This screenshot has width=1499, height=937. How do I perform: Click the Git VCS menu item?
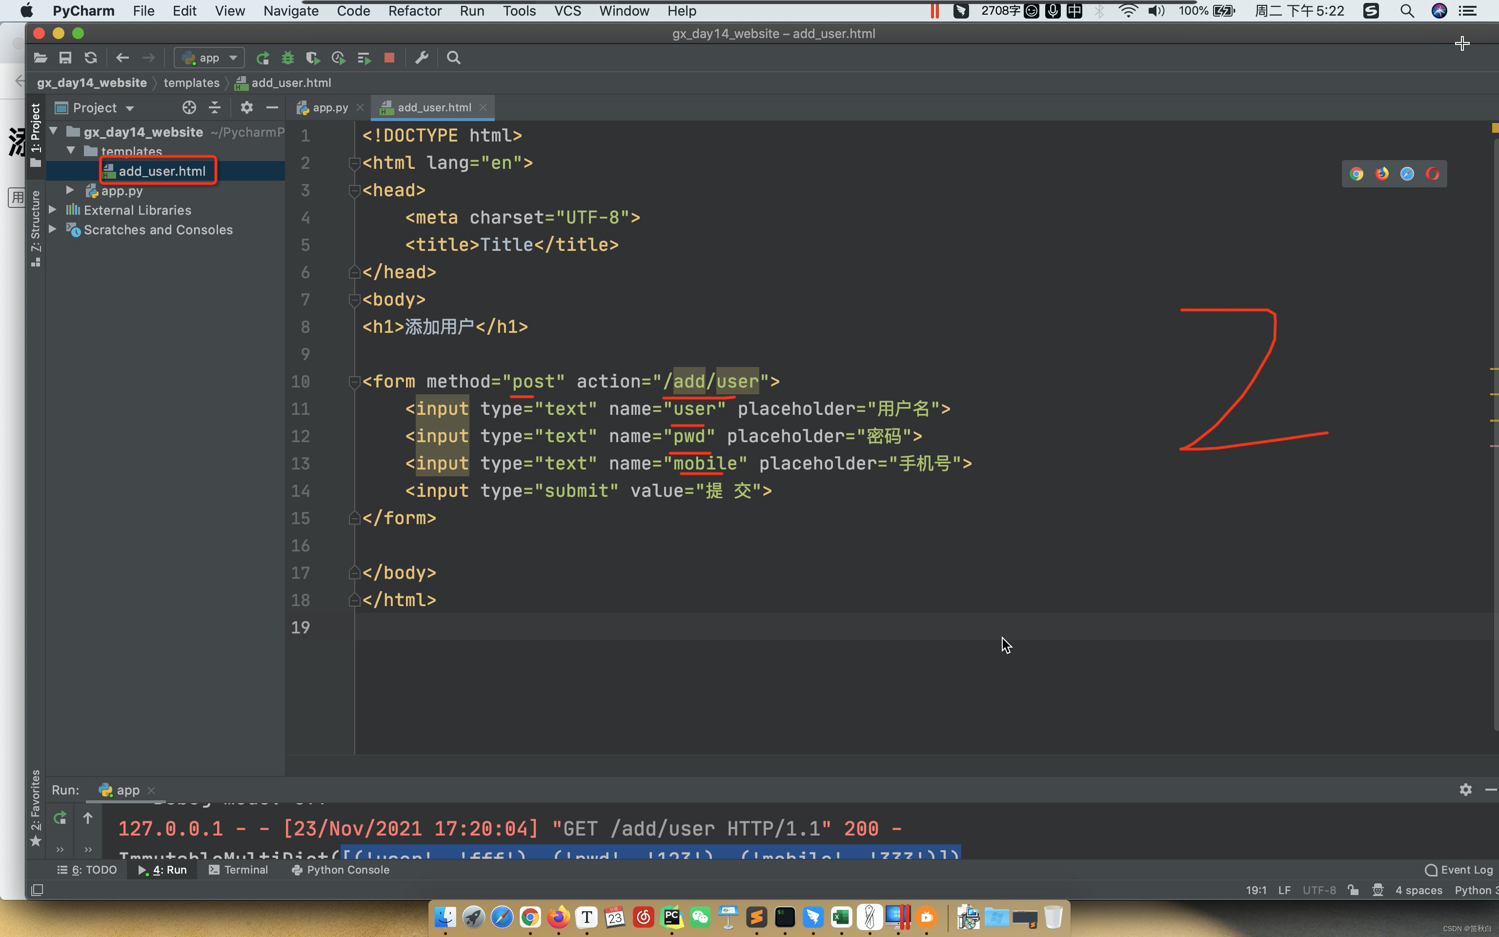click(x=567, y=11)
